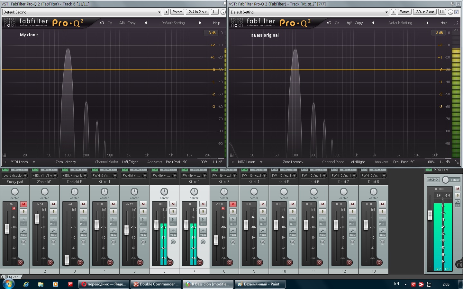Screen dimensions: 463x289
Task: Open input dropdown on Empty pad track
Action: [x=25, y=176]
